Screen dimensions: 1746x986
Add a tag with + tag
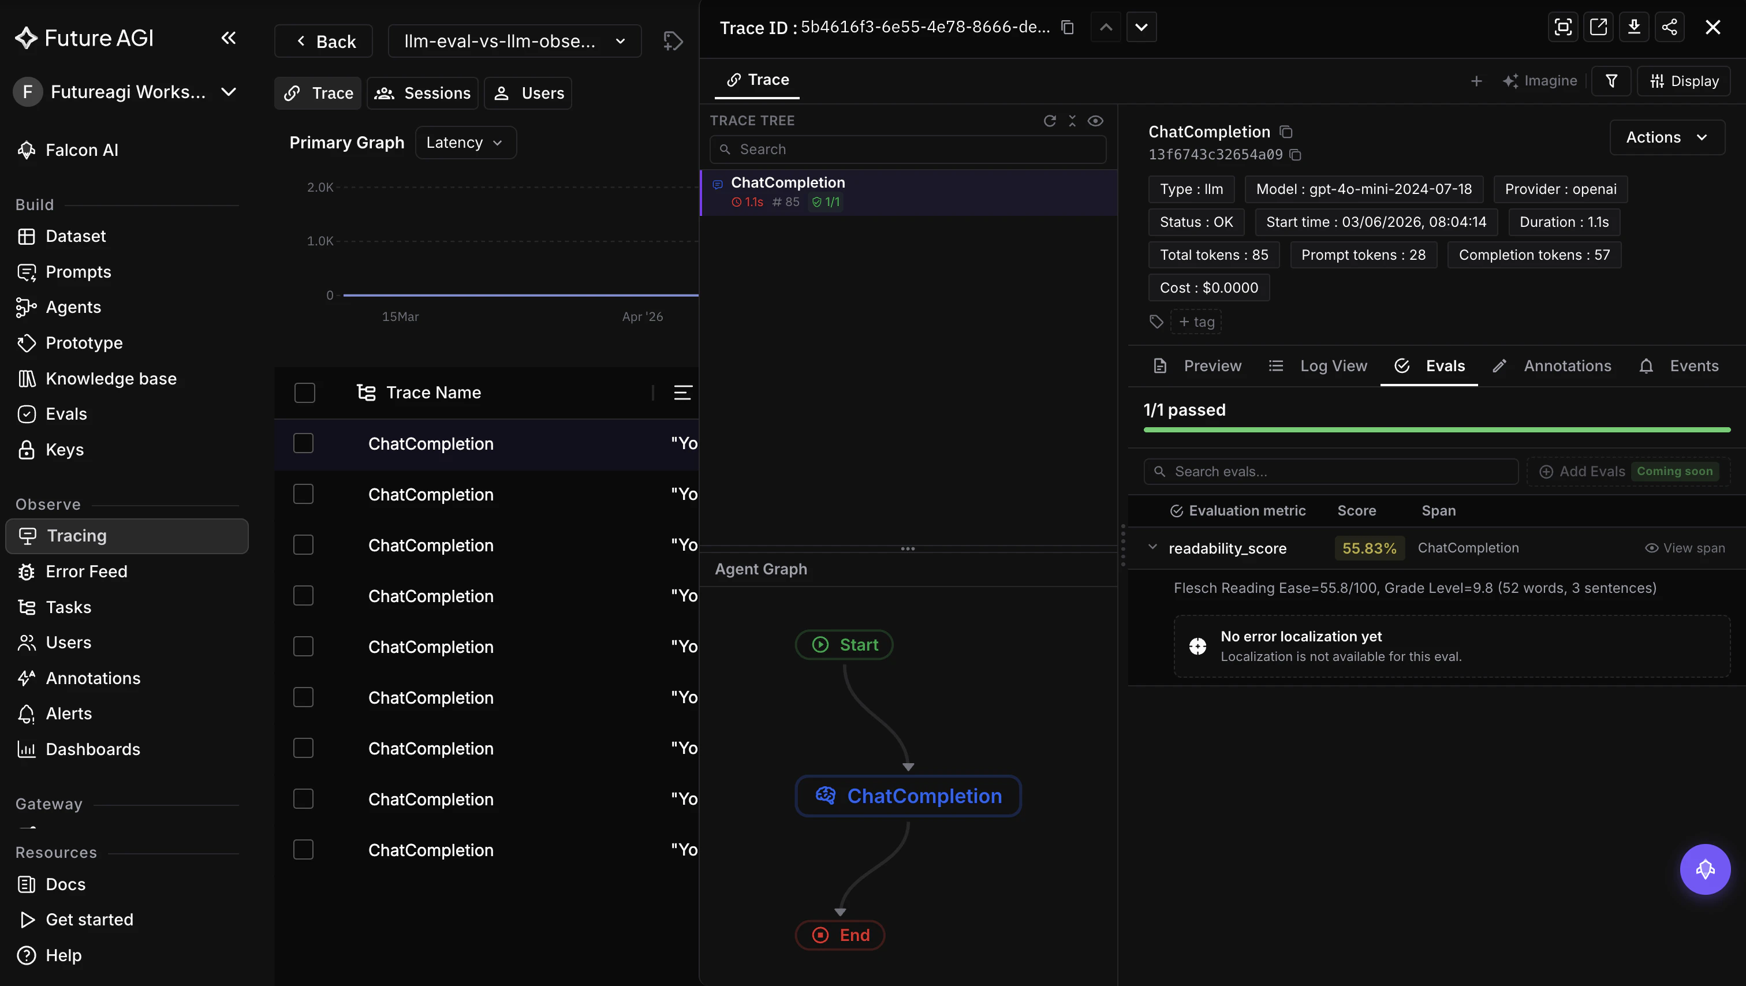pyautogui.click(x=1196, y=322)
